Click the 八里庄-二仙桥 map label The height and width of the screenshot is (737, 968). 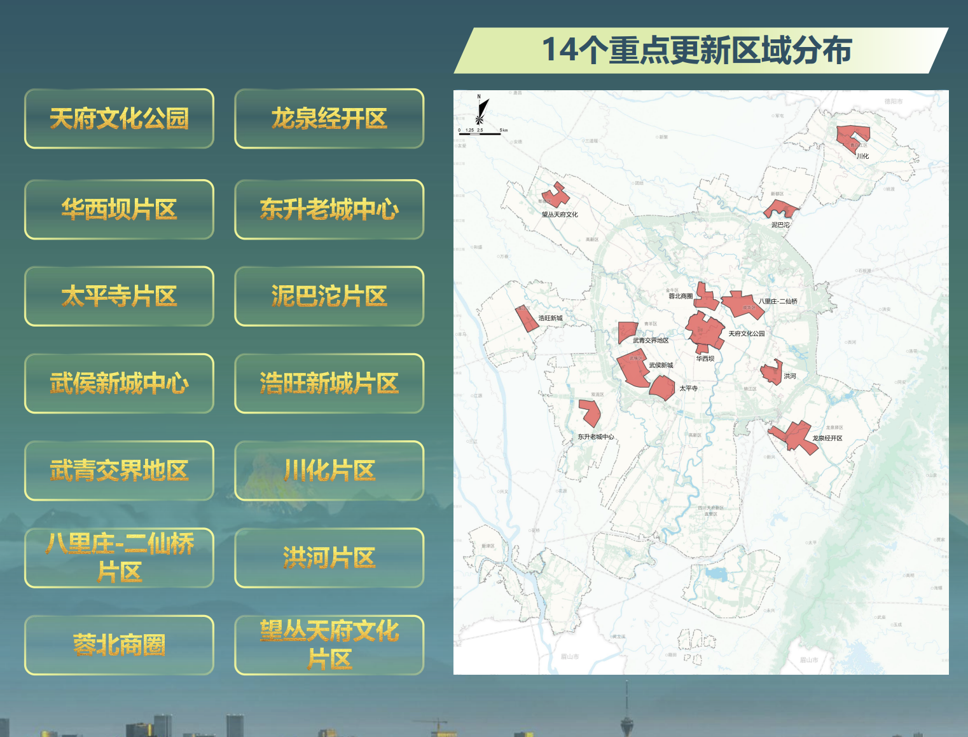coord(778,301)
